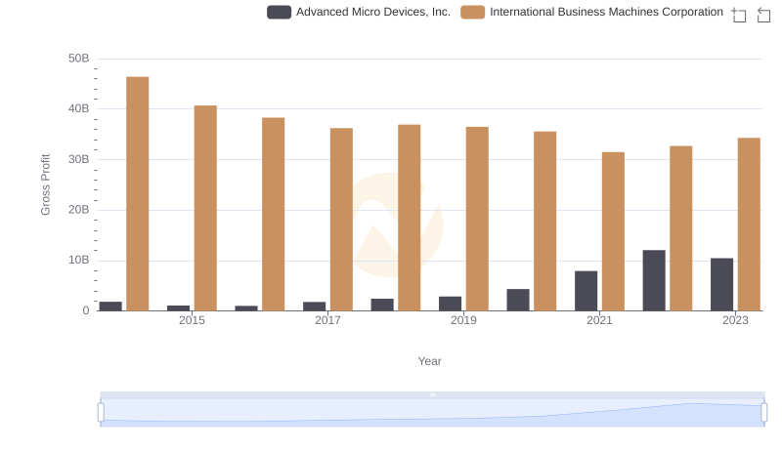This screenshot has height=450, width=782.
Task: Click the 30B y-axis label
Action: tap(79, 159)
